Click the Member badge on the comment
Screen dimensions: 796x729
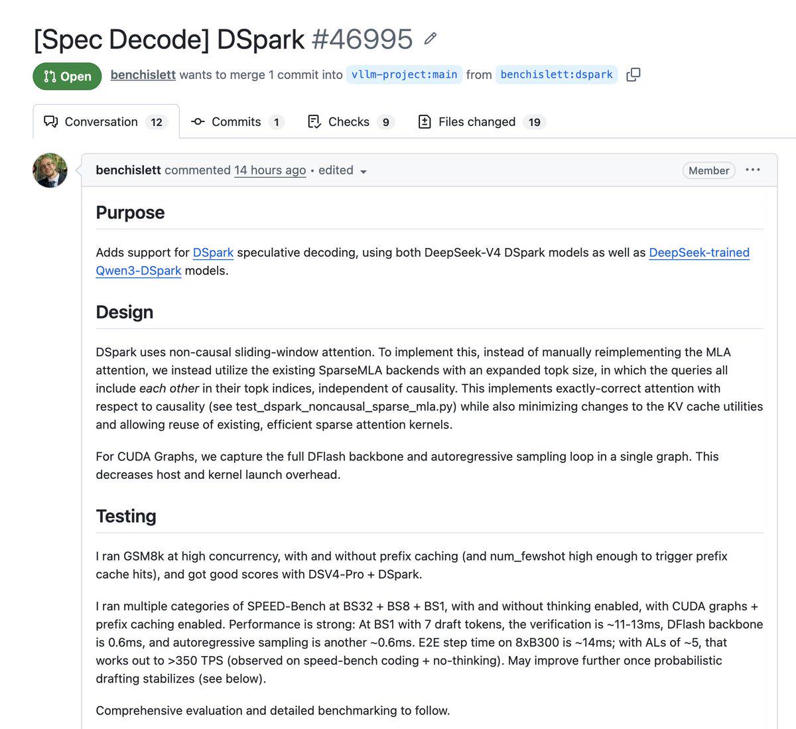[x=708, y=170]
